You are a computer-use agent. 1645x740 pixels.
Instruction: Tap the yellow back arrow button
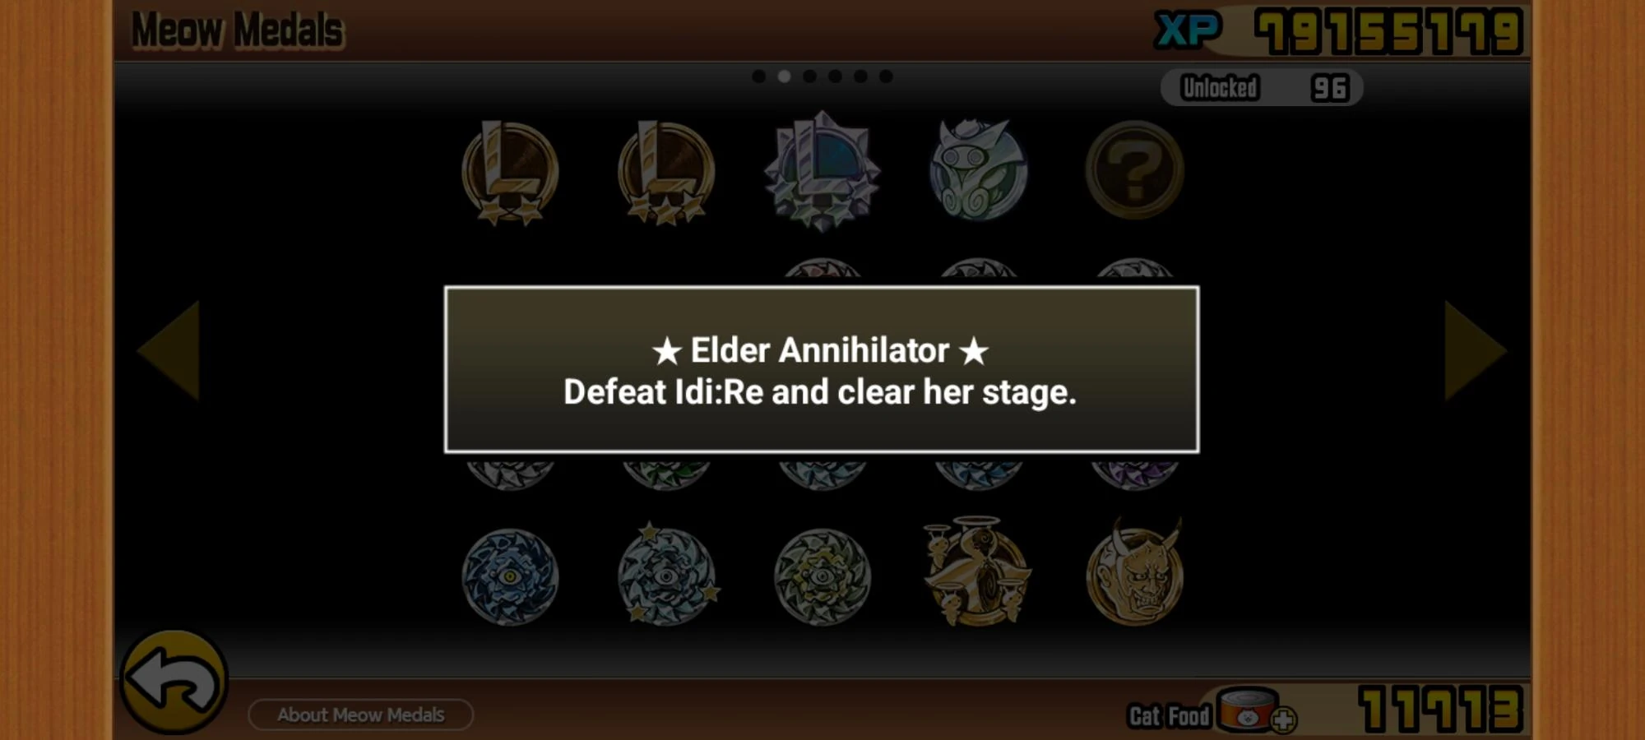174,682
